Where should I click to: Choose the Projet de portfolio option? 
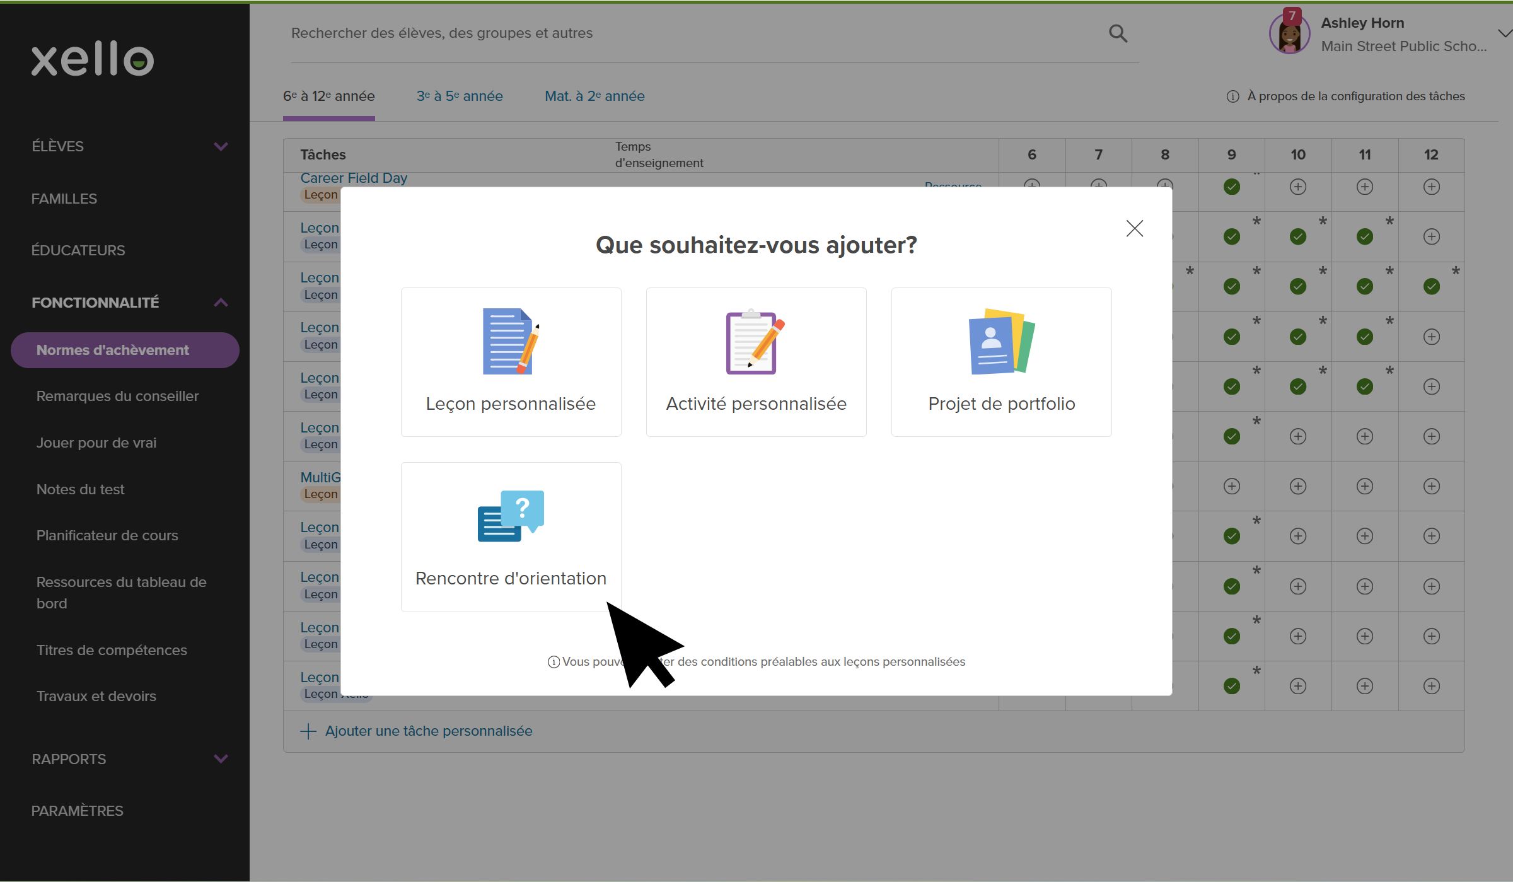pyautogui.click(x=1001, y=363)
